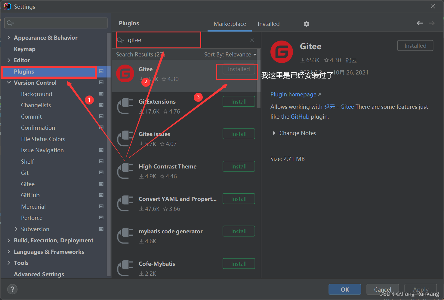Open the plugins settings gear menu

(306, 24)
